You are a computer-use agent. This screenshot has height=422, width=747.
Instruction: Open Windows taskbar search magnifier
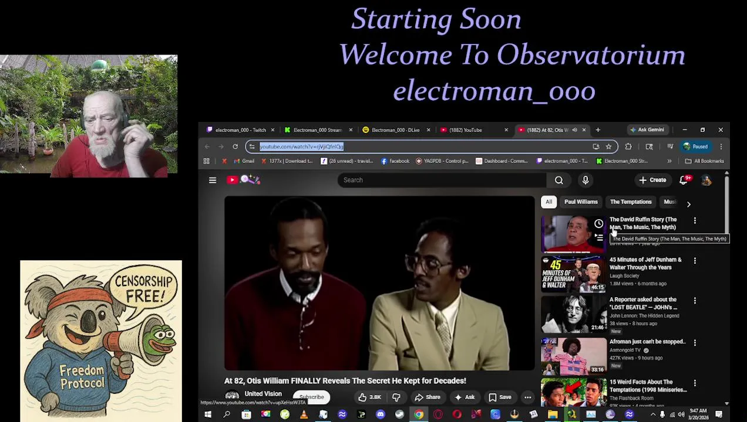click(x=227, y=415)
